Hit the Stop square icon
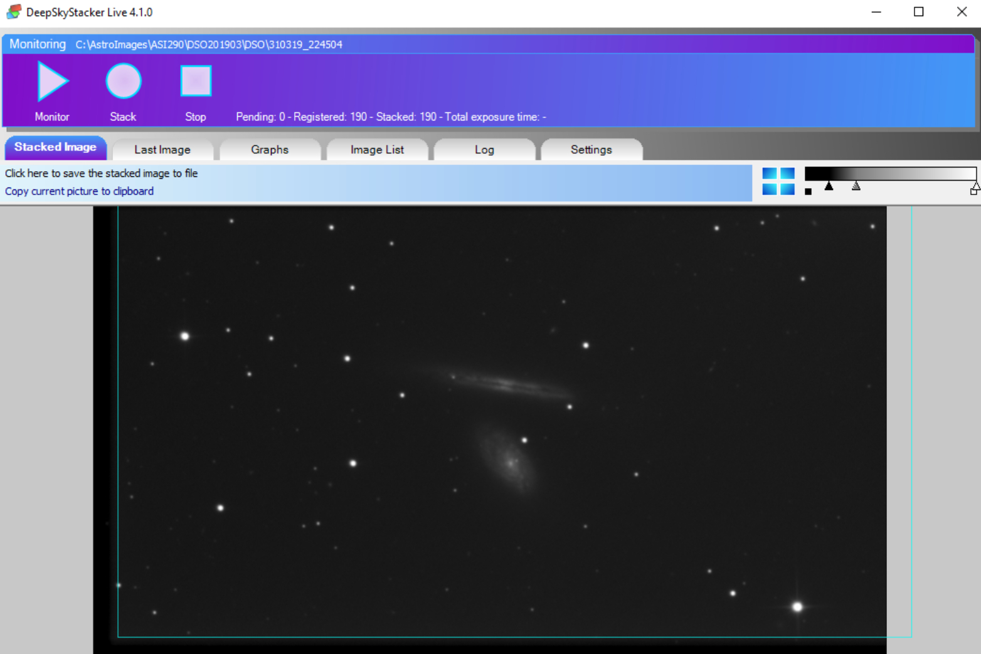Screen dimensions: 981x654 click(x=196, y=81)
